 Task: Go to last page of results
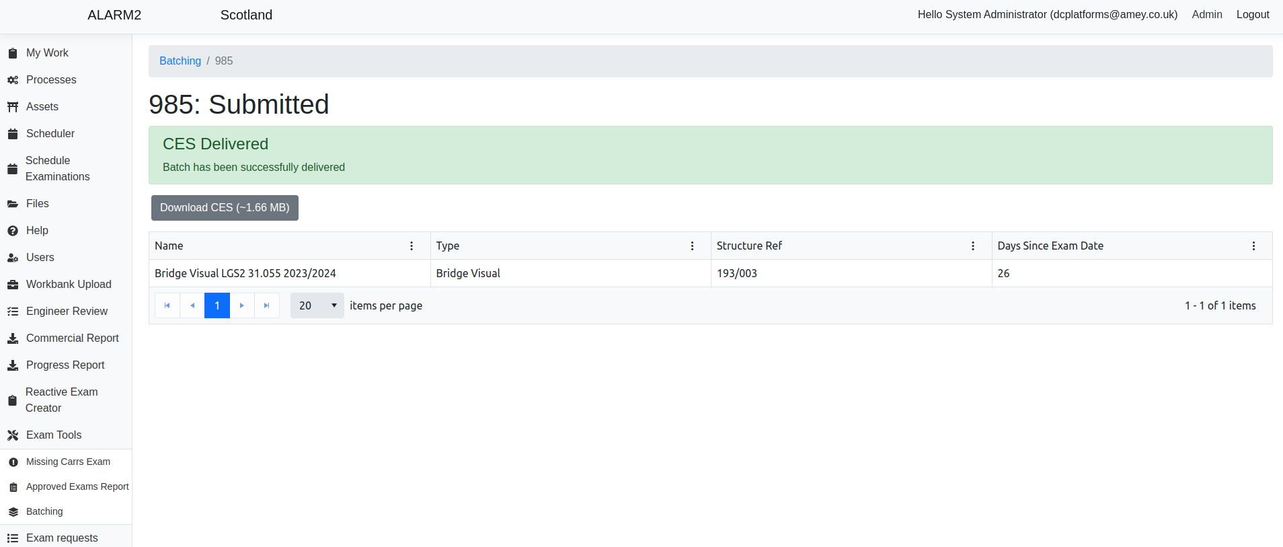pyautogui.click(x=267, y=305)
